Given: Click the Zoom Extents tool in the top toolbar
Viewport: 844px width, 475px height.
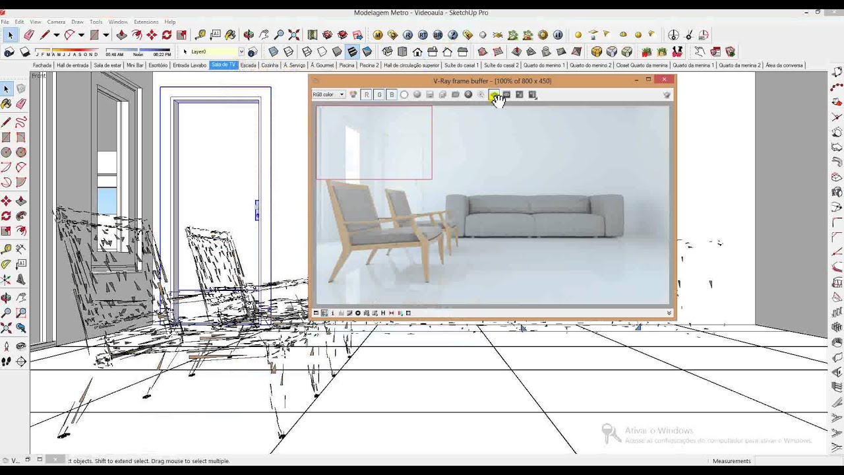Looking at the screenshot, I should click(294, 35).
